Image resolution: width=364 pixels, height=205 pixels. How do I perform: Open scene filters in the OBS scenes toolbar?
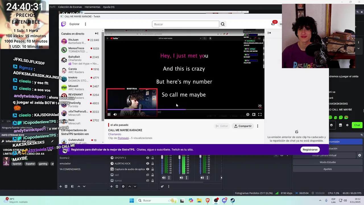point(72,186)
